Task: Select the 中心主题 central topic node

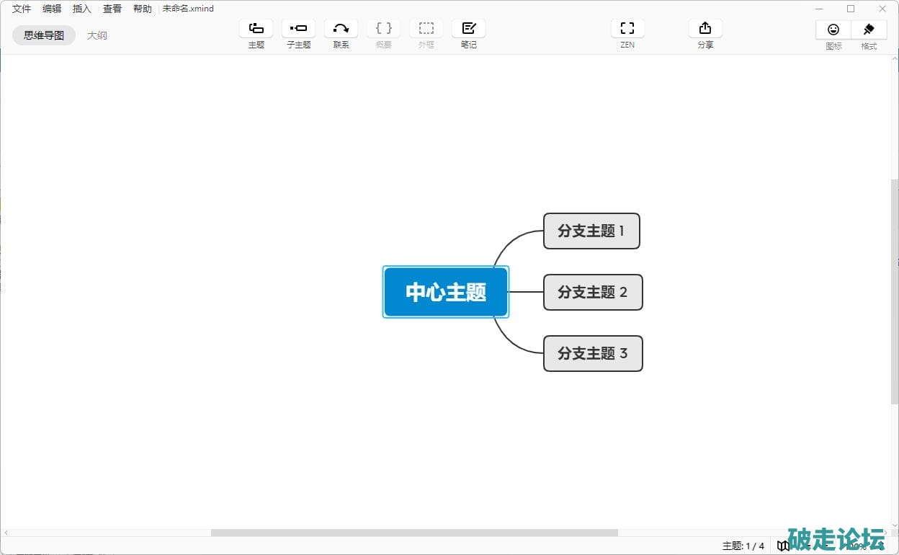Action: click(446, 292)
